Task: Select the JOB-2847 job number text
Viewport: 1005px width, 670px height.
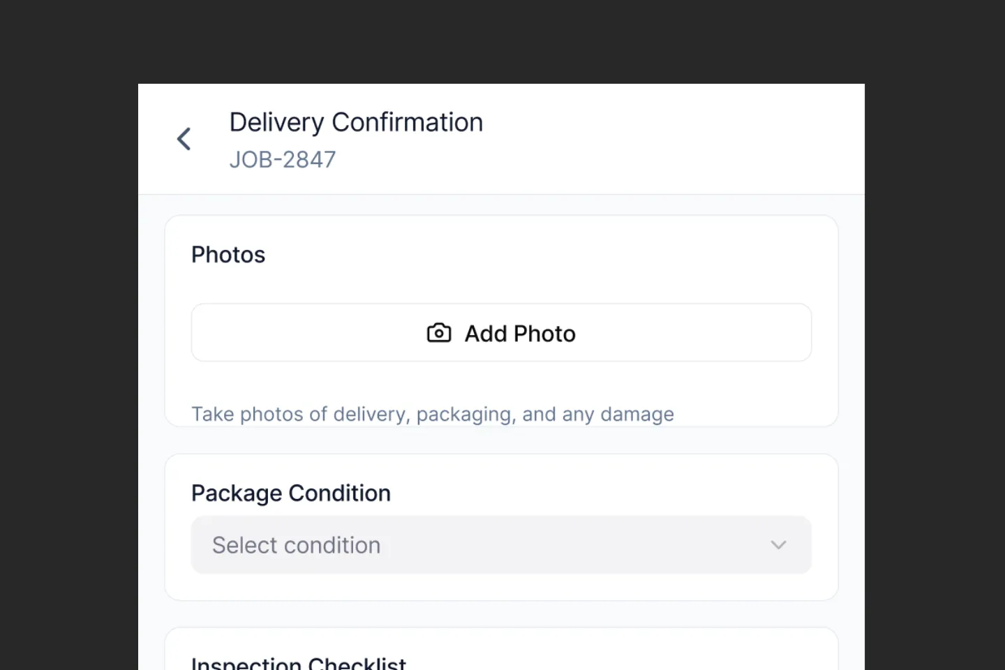Action: pos(283,160)
